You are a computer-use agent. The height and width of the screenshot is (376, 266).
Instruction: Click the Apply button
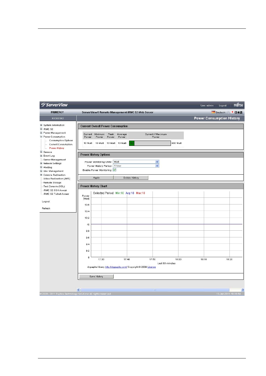tap(96, 178)
